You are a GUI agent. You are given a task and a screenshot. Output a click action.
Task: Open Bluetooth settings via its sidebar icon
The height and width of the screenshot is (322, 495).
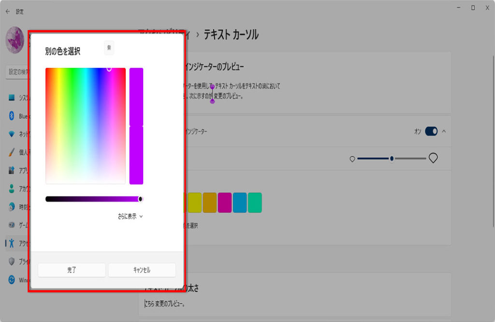click(x=12, y=116)
